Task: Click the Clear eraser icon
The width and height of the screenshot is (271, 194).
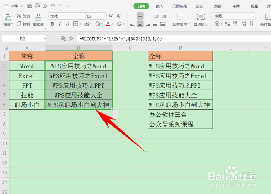Action: click(x=119, y=24)
